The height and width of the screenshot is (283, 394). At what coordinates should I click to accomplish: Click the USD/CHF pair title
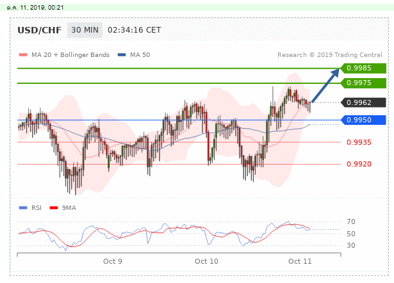39,30
